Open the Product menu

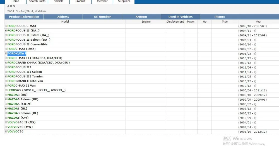pos(80,1)
